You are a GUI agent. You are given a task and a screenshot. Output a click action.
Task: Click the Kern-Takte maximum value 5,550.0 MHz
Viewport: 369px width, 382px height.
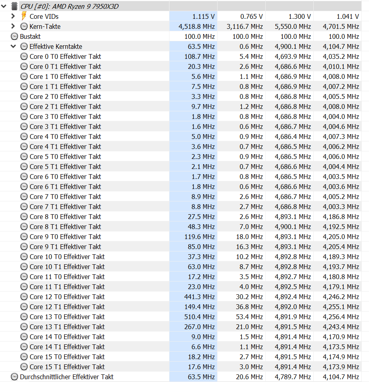[293, 26]
